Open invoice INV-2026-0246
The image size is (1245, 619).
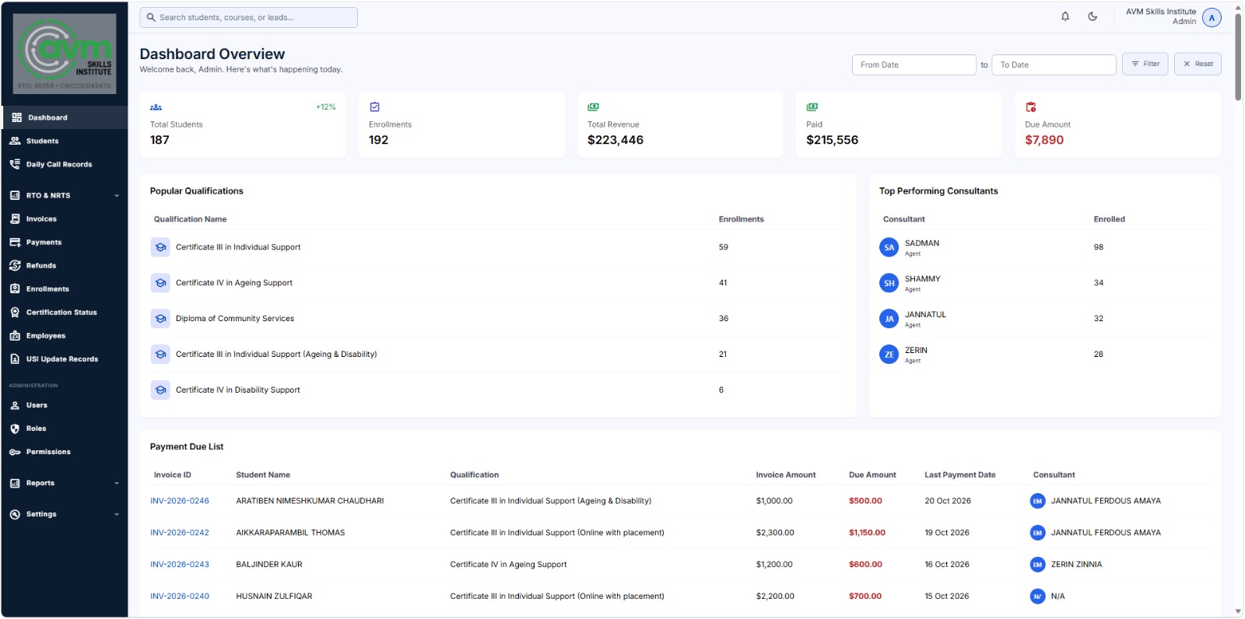tap(180, 501)
